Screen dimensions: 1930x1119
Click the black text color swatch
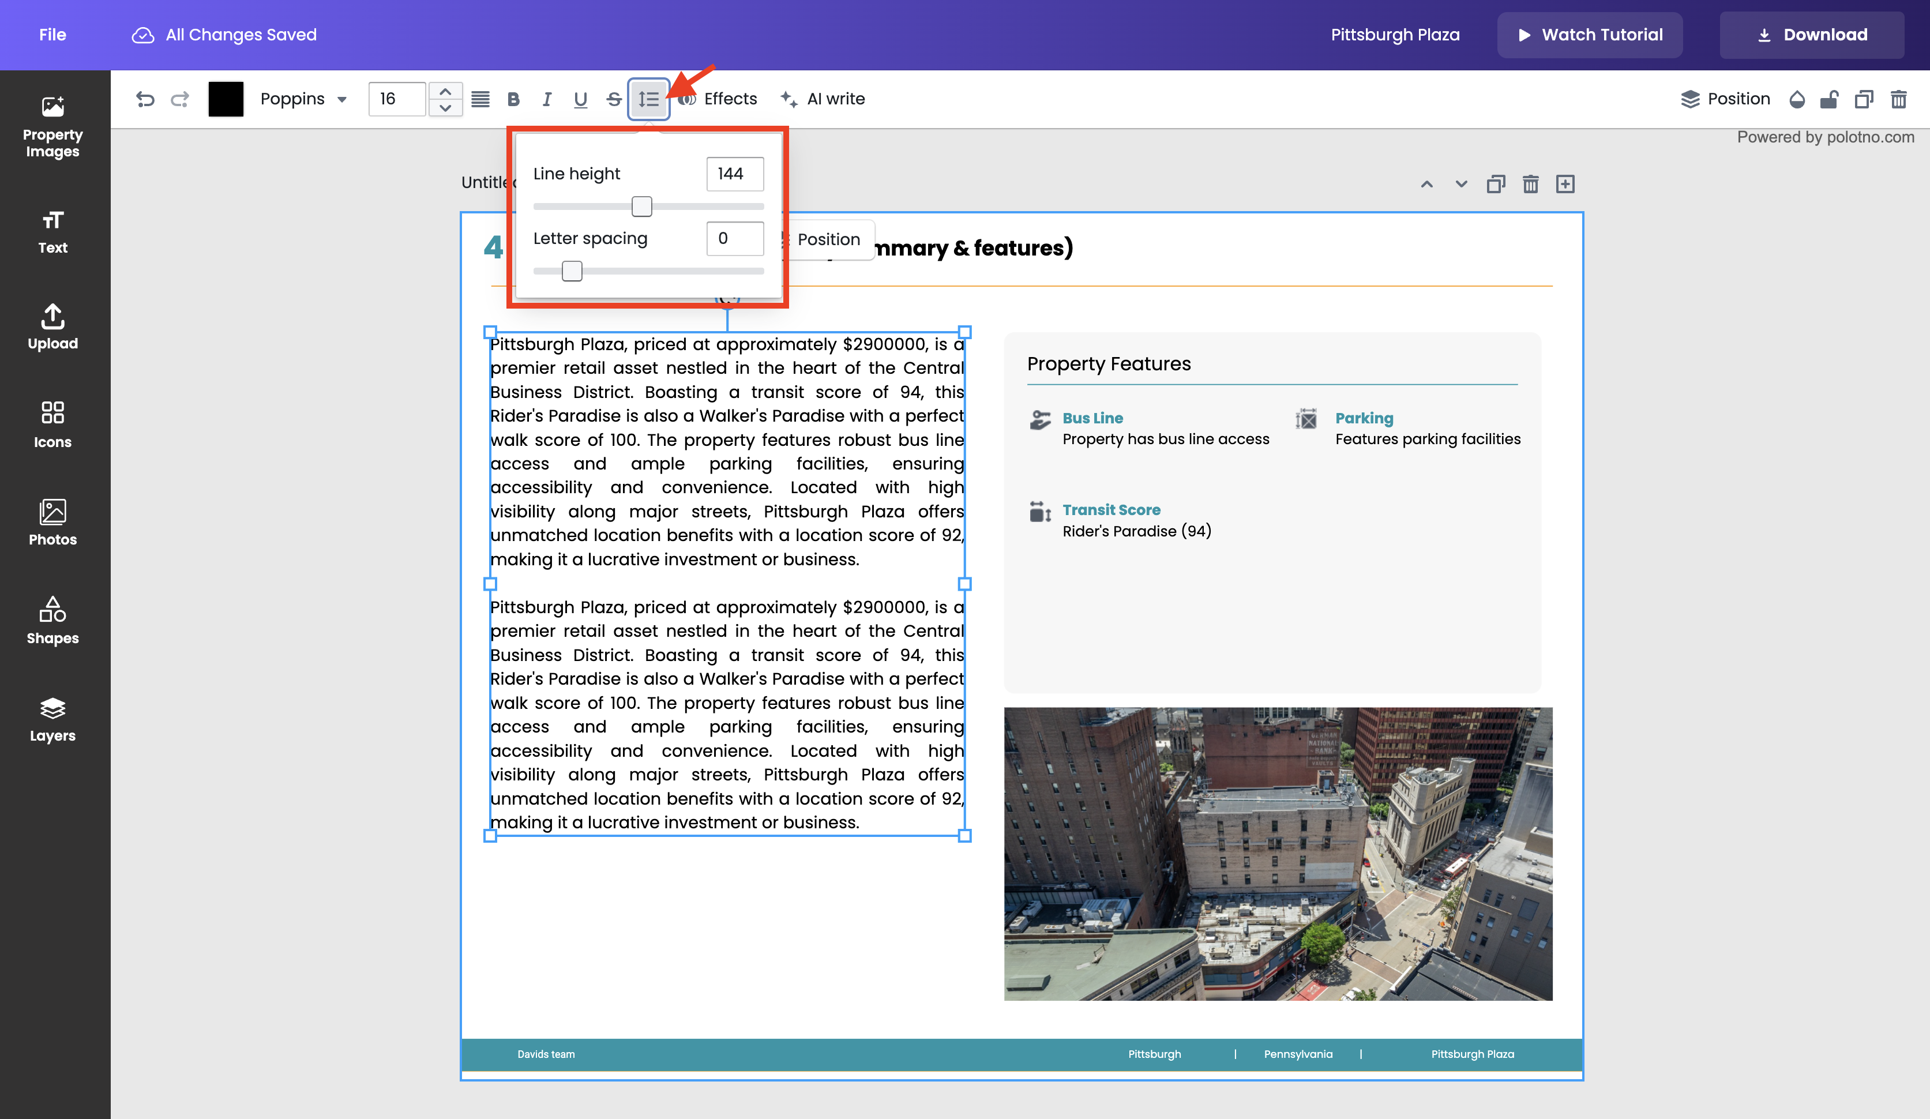click(x=226, y=99)
